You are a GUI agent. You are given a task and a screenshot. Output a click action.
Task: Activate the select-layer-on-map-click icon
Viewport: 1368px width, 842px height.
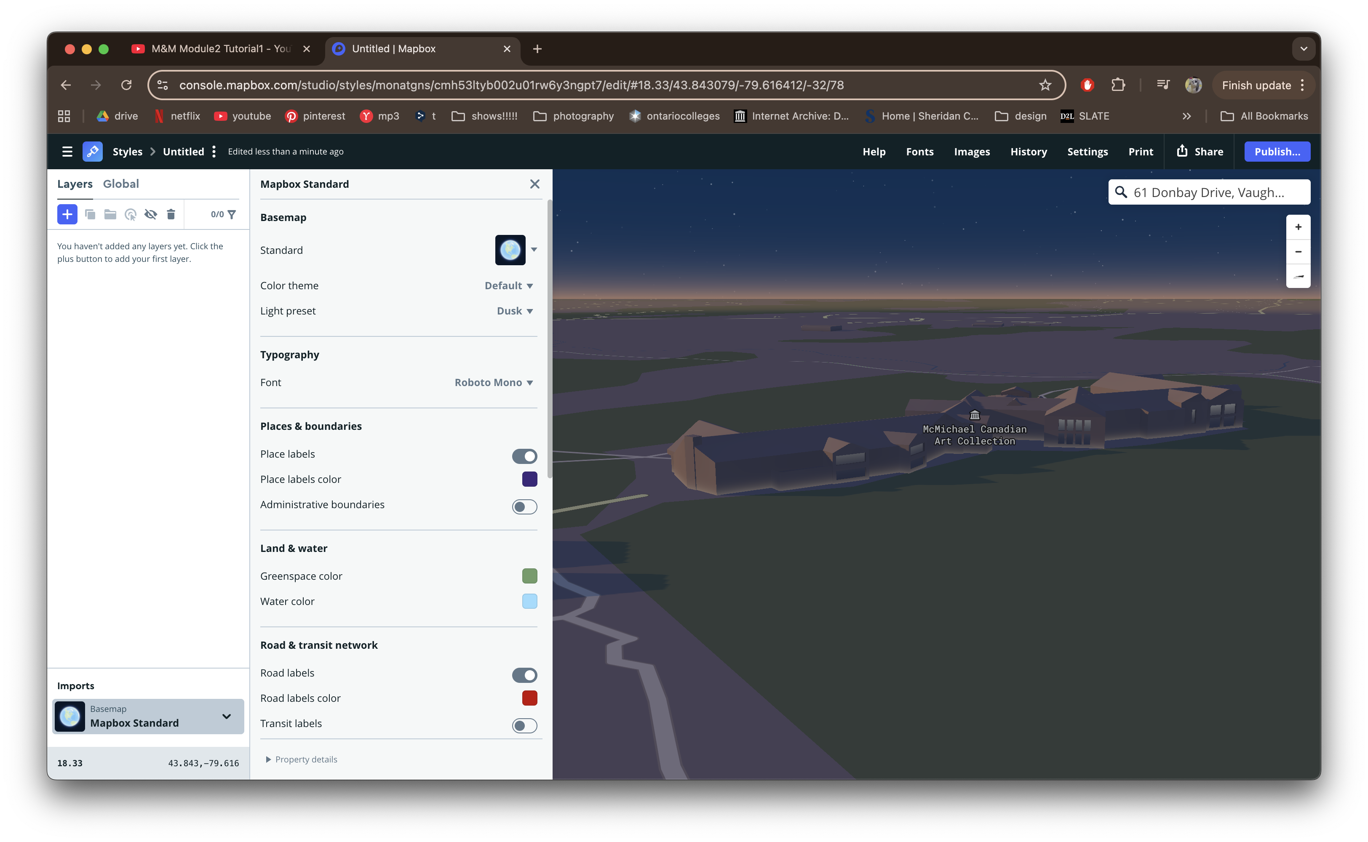(x=131, y=214)
